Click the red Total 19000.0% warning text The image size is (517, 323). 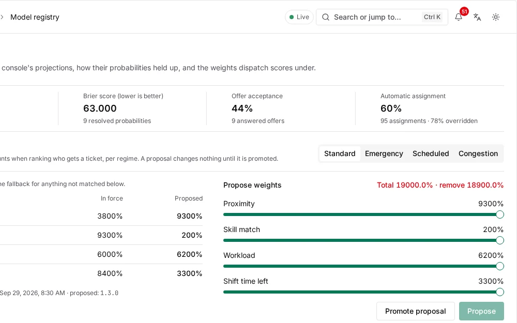[x=440, y=185]
